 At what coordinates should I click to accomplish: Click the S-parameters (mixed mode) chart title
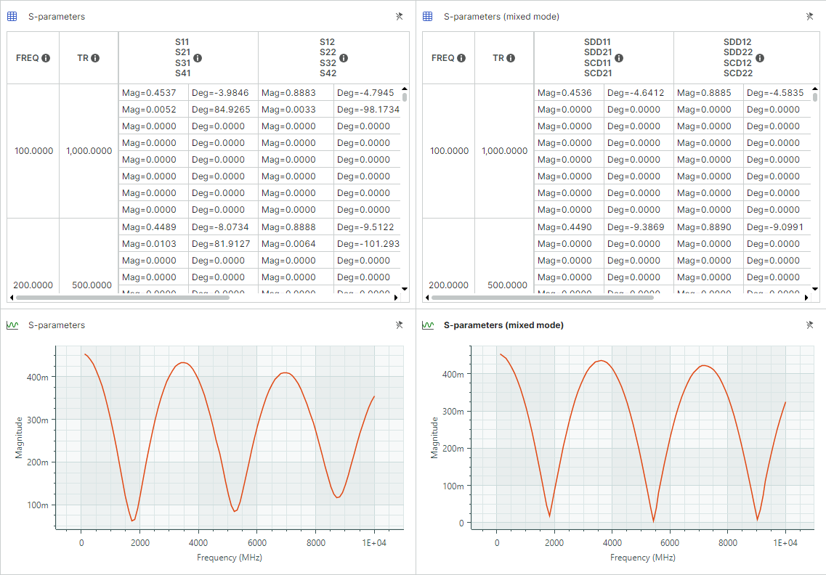[x=503, y=325]
